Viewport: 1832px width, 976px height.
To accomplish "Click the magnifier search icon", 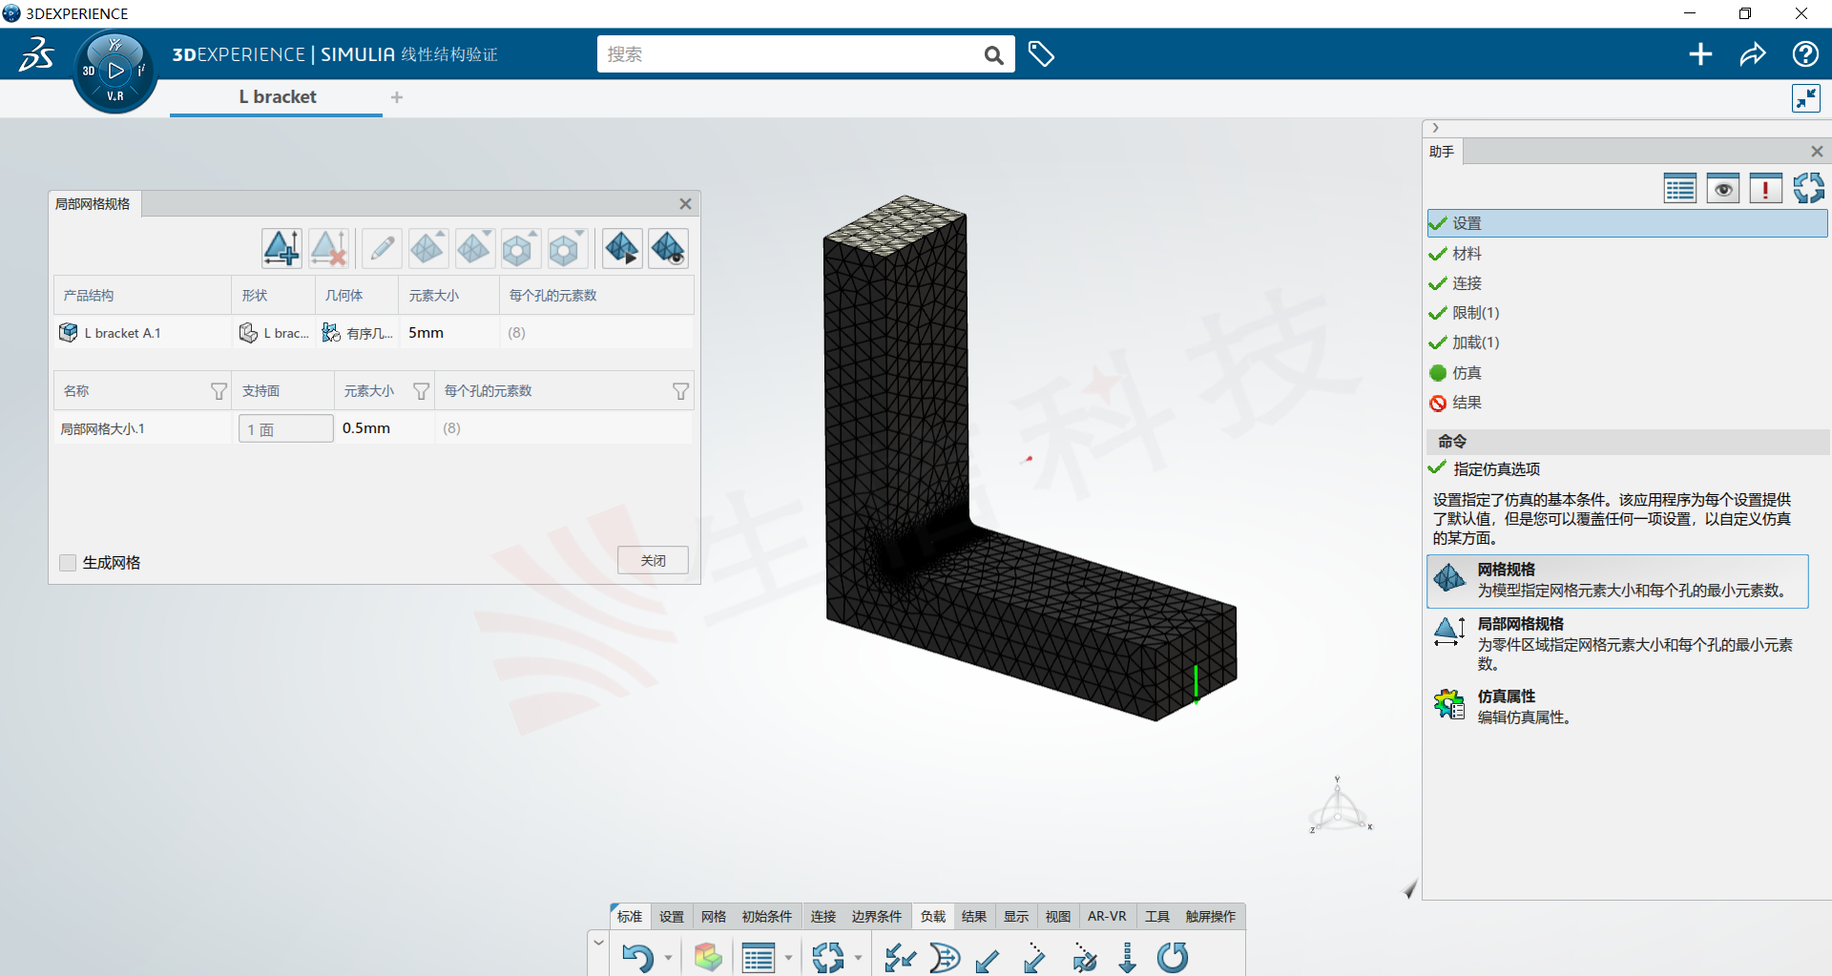I will click(993, 55).
